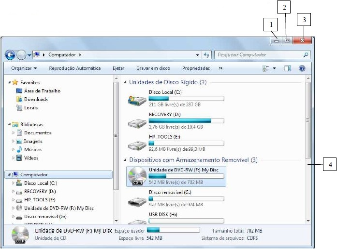
Task: Click the Propriedades button
Action: coord(196,68)
